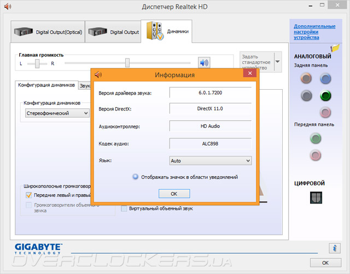Click the speaker icon in Информация dialog title
Viewport: 350px width, 274px height.
98,74
